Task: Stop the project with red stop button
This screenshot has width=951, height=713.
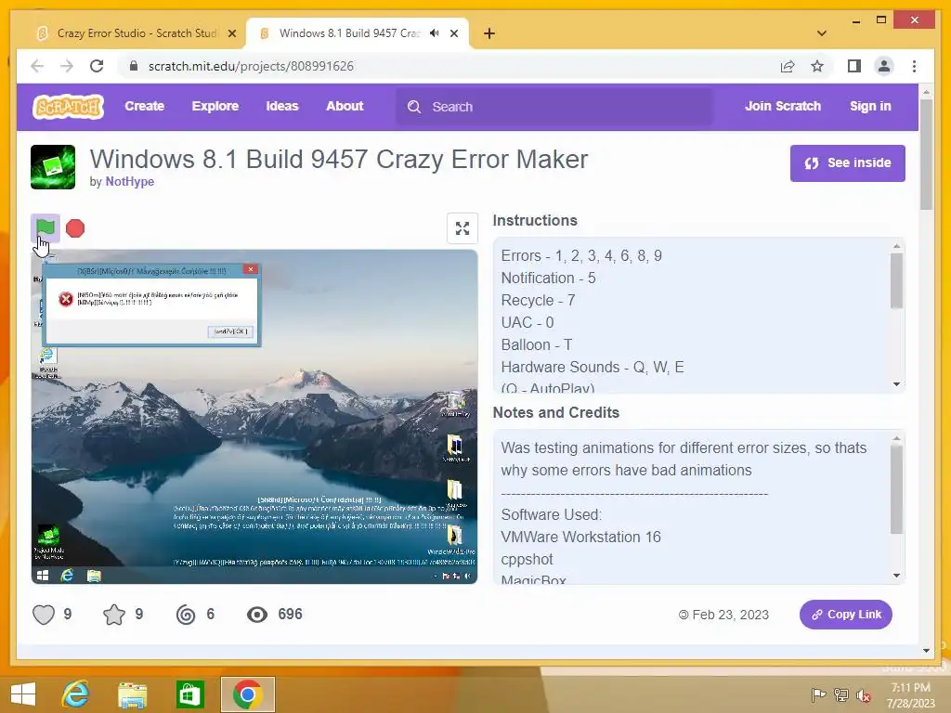Action: [x=75, y=228]
